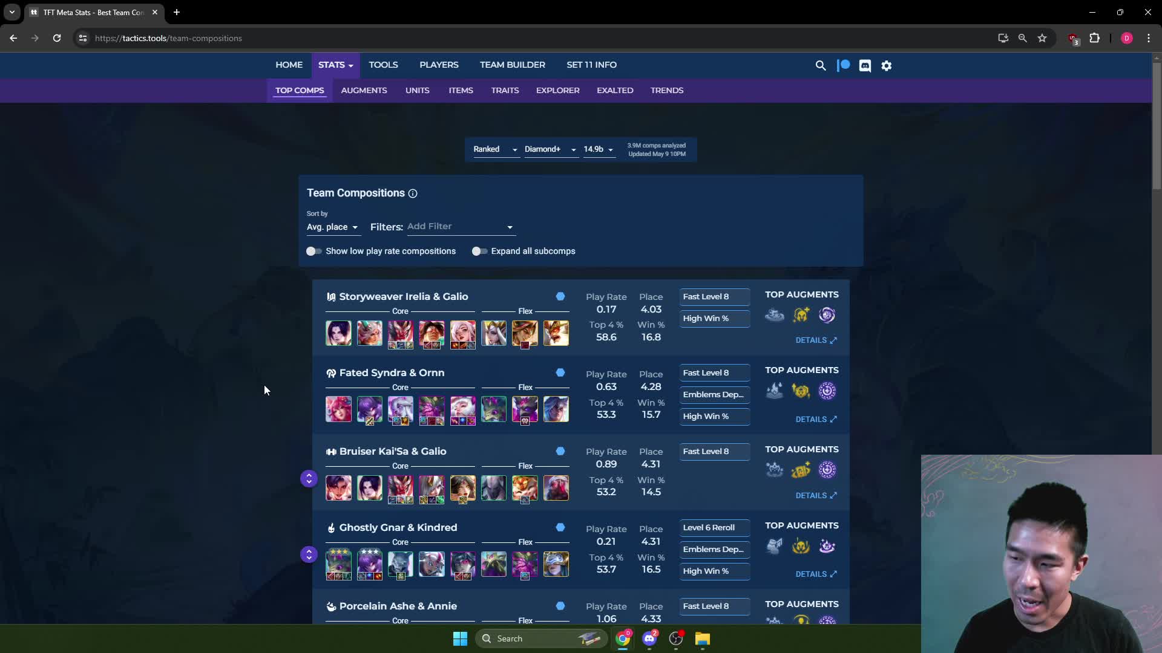Click Level 6 Reroll tag on Ghostly Gnar
Image resolution: width=1162 pixels, height=653 pixels.
coord(714,528)
